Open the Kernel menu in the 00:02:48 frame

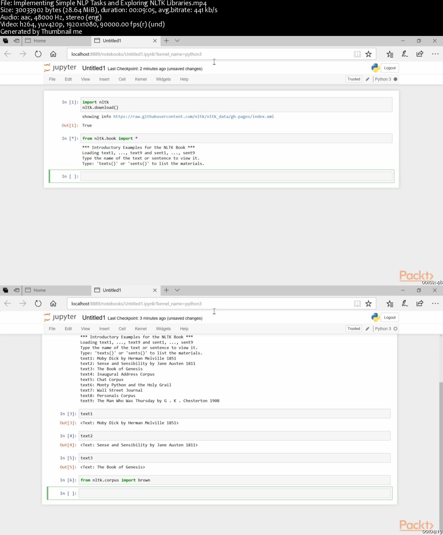point(141,79)
